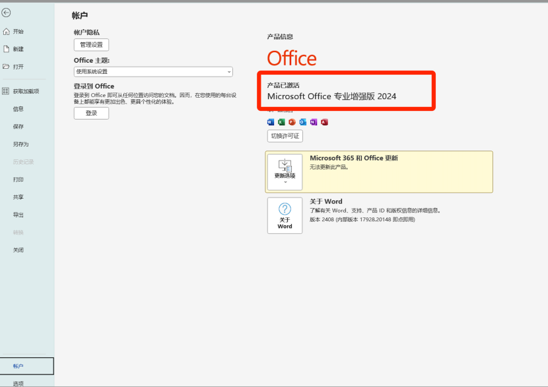Click the 登录 button
This screenshot has width=548, height=387.
tap(91, 114)
